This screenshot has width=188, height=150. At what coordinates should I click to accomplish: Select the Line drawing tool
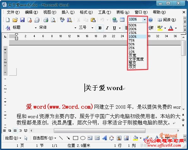tap(61, 138)
